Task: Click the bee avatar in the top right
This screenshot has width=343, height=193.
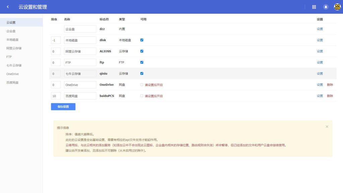Action: click(x=337, y=7)
